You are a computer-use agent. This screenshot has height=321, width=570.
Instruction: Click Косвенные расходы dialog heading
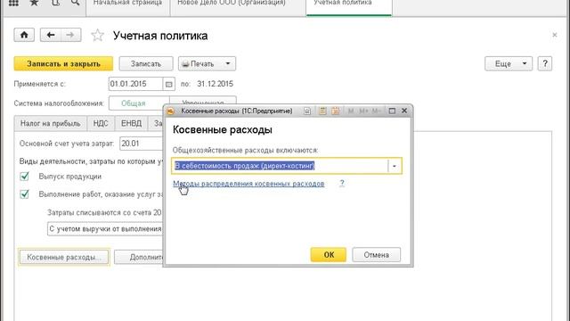tap(223, 130)
